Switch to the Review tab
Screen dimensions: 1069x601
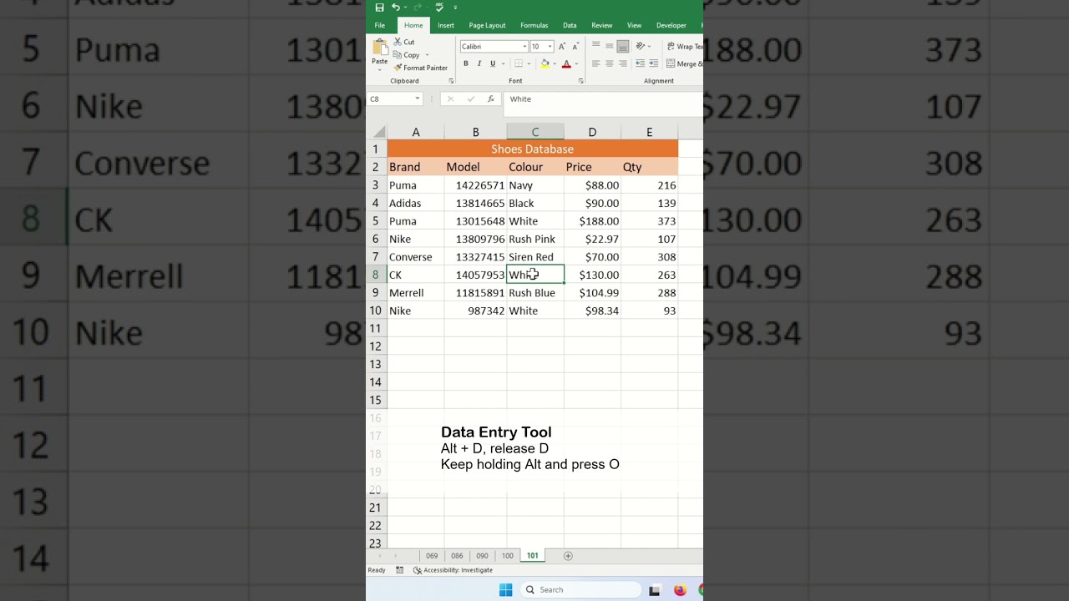(602, 26)
